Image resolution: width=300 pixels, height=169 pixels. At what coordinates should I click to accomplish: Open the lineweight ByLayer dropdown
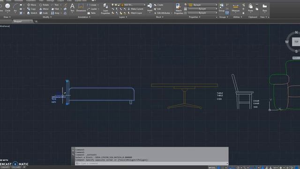click(202, 9)
